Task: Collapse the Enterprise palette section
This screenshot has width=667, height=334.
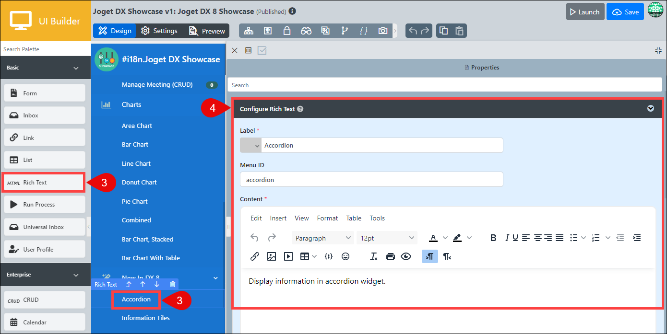Action: (76, 275)
